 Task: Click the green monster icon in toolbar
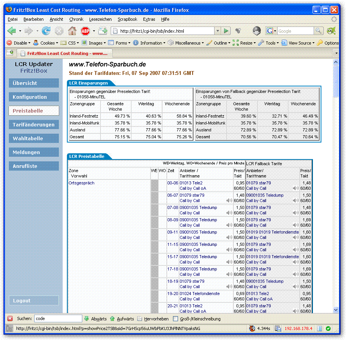[x=331, y=31]
